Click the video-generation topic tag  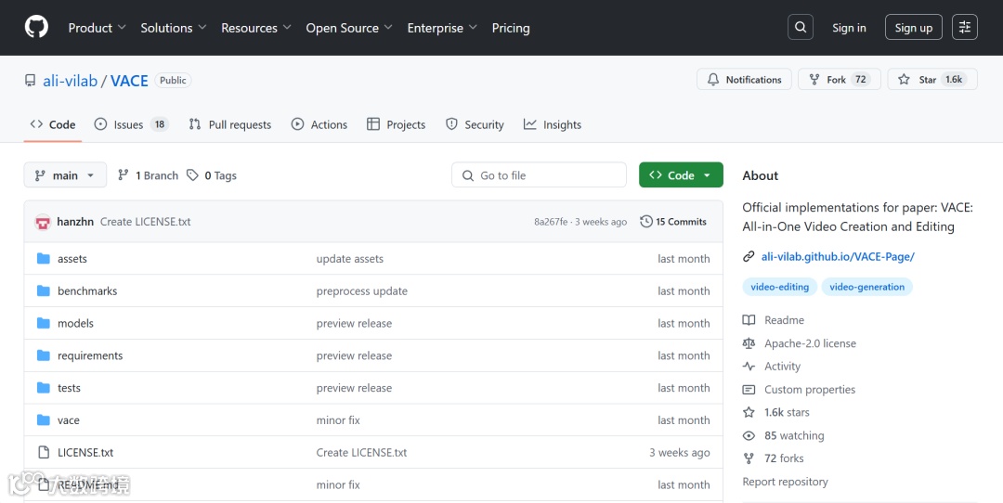[866, 287]
